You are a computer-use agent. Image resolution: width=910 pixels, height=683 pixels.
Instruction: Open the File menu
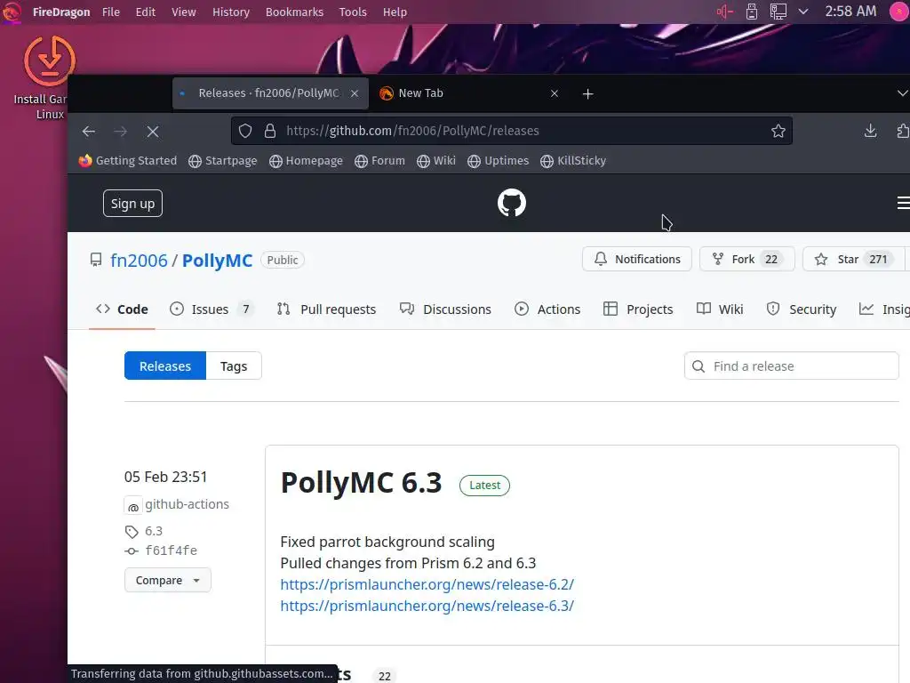click(111, 12)
